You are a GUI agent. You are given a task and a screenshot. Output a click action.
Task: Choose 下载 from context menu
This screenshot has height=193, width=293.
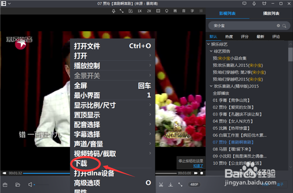(x=112, y=163)
